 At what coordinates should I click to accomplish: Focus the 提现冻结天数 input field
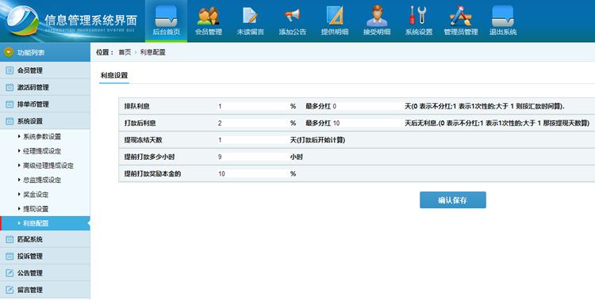click(253, 140)
